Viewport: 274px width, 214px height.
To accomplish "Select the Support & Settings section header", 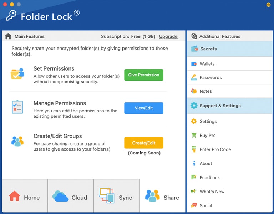I will [x=230, y=106].
